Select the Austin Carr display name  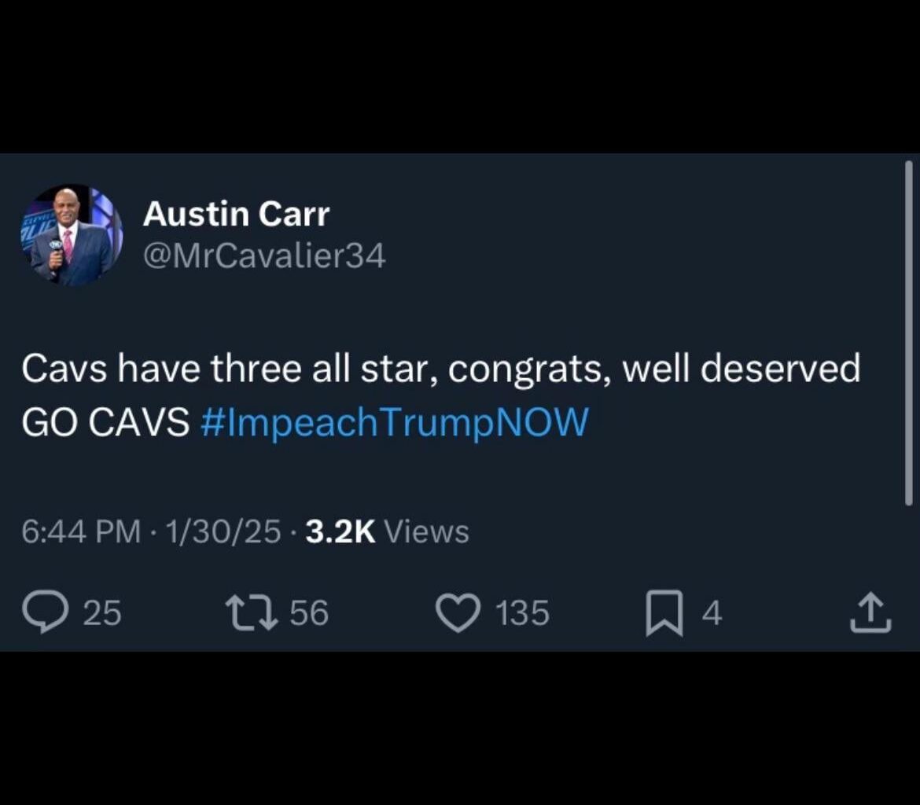pyautogui.click(x=236, y=214)
